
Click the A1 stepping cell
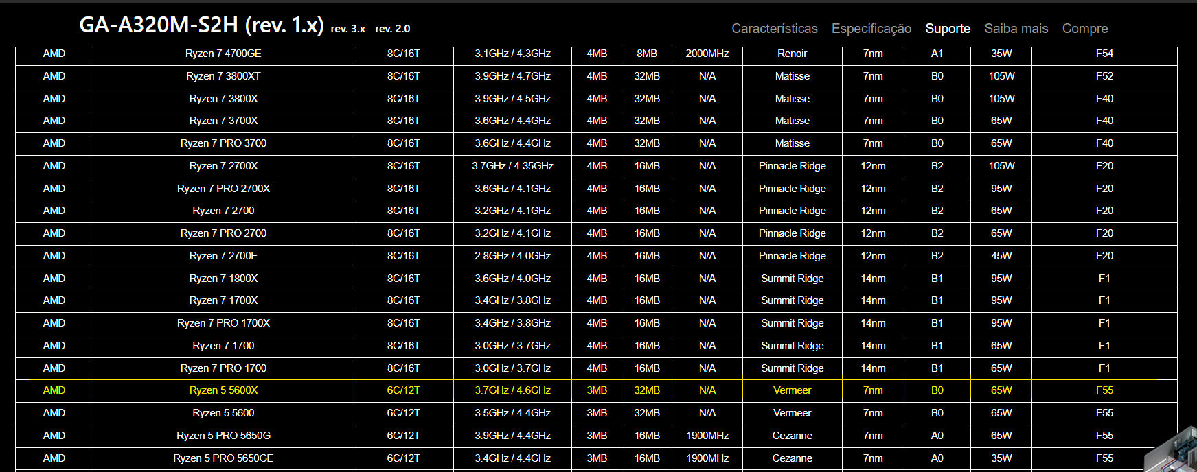(937, 54)
